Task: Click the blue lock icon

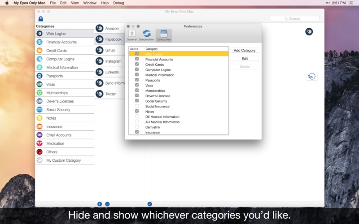Action: pyautogui.click(x=41, y=19)
